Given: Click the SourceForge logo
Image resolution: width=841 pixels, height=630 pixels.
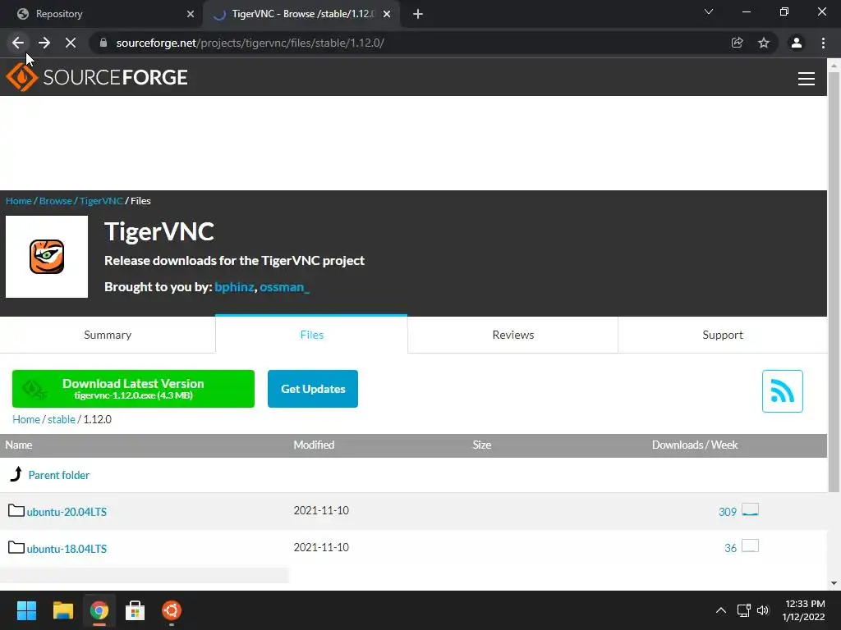Looking at the screenshot, I should pos(97,78).
